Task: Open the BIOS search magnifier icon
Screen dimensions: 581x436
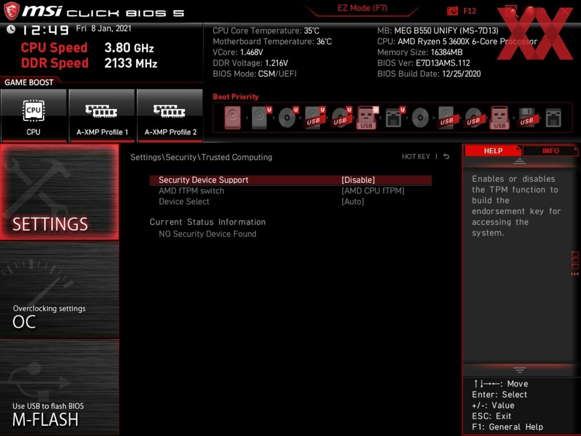Action: pyautogui.click(x=511, y=12)
